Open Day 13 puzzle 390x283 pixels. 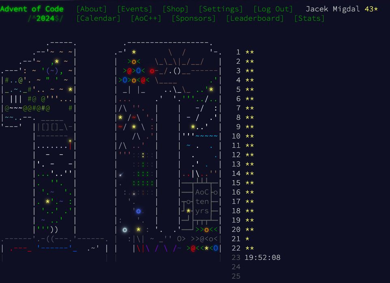(x=243, y=164)
